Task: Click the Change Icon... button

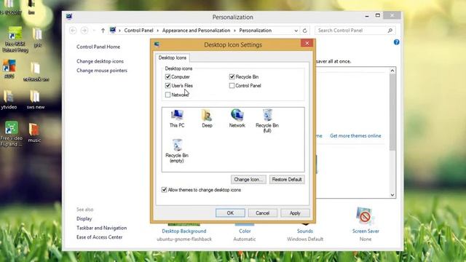Action: [248, 180]
